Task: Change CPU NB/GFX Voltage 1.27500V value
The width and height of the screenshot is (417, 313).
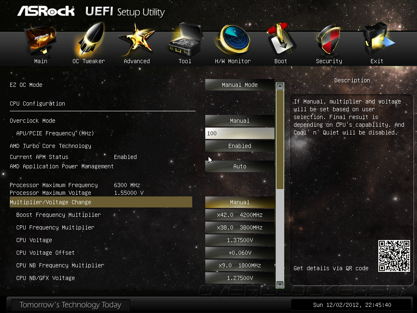Action: point(239,278)
